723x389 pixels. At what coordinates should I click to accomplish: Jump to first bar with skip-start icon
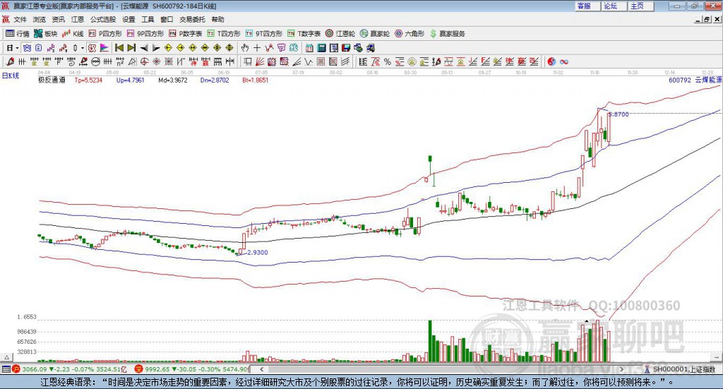[119, 48]
